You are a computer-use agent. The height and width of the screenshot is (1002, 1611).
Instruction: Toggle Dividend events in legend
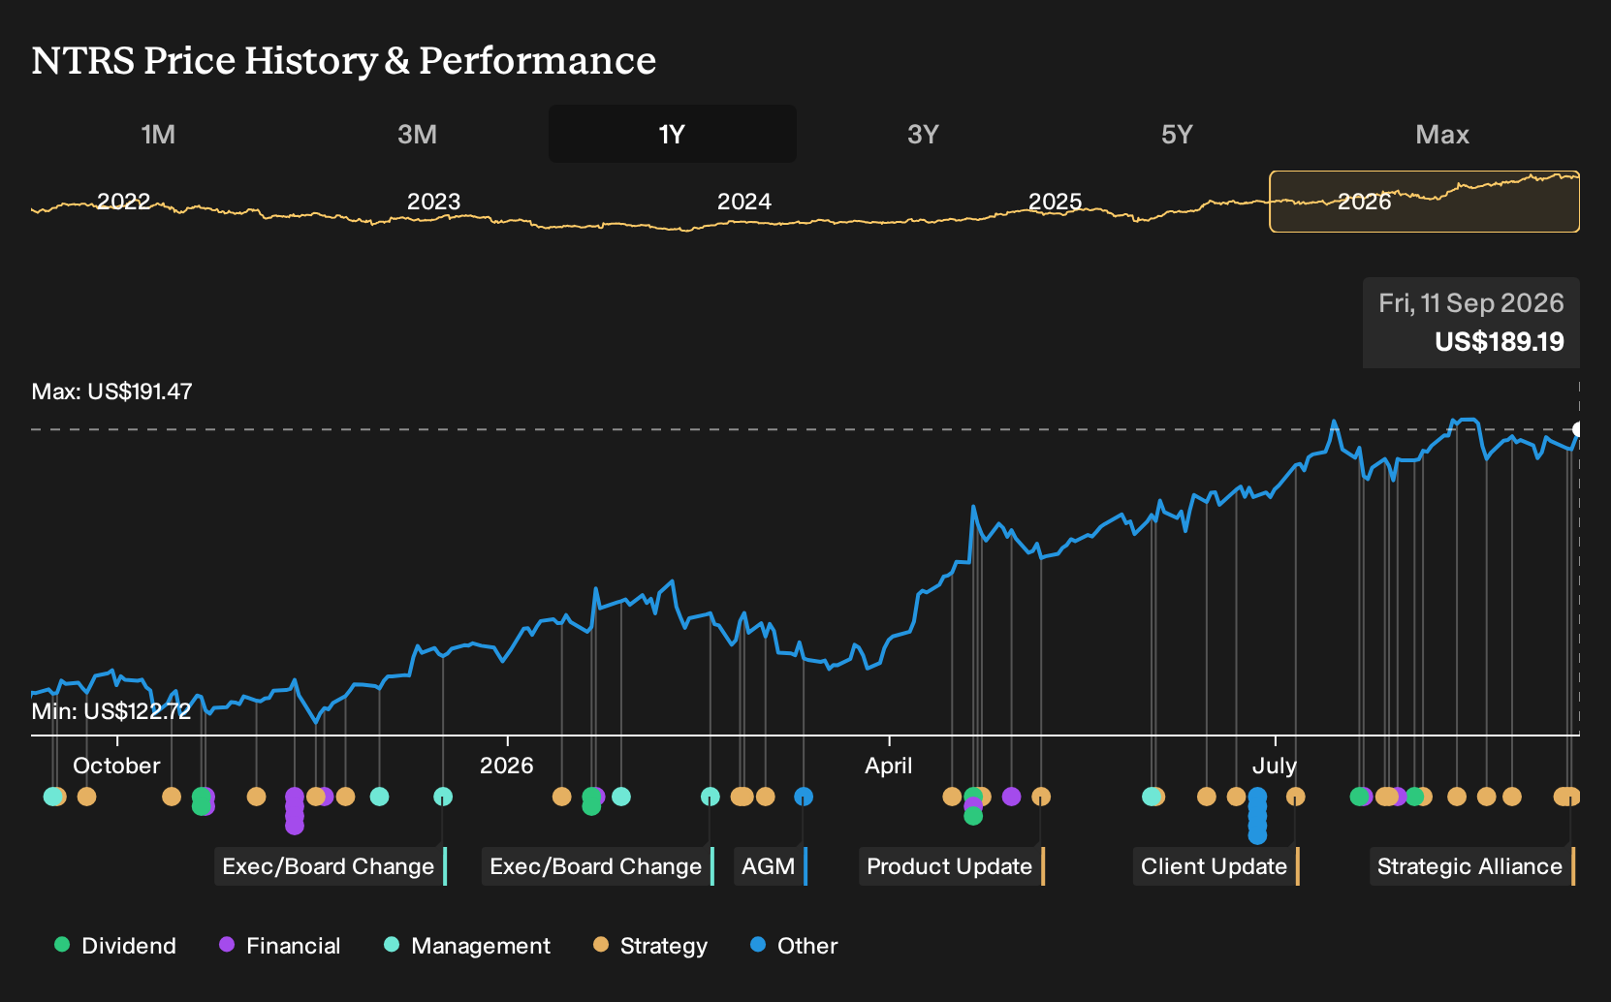(x=115, y=946)
